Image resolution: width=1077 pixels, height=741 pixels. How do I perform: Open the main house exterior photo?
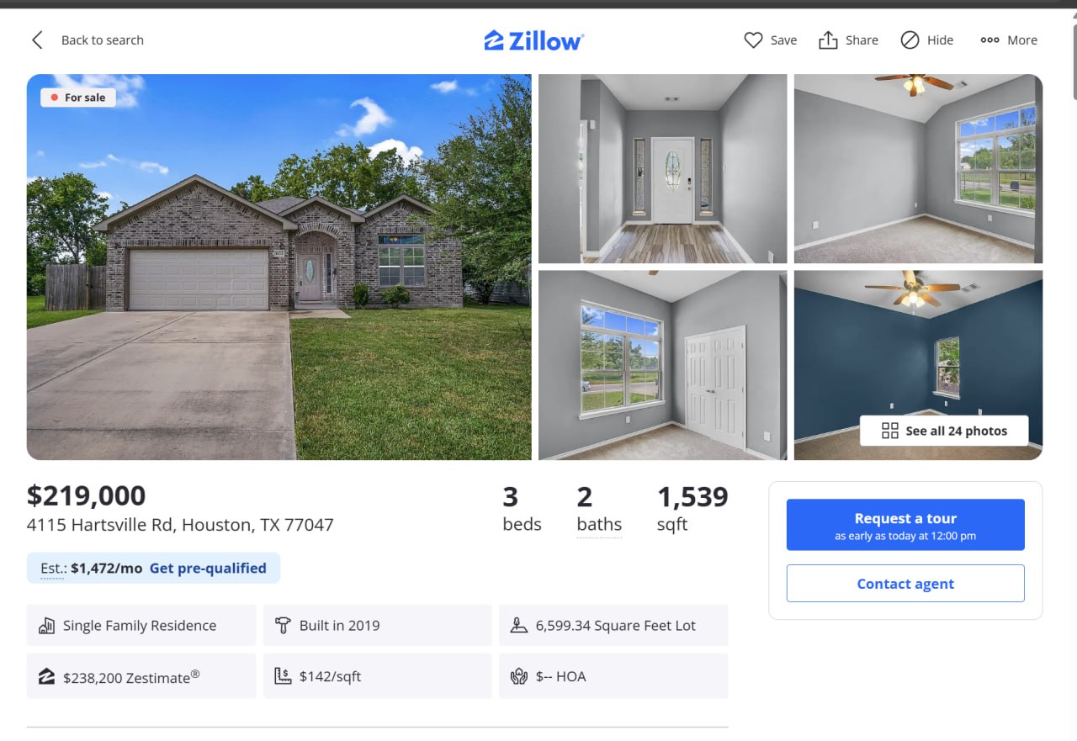(x=279, y=267)
